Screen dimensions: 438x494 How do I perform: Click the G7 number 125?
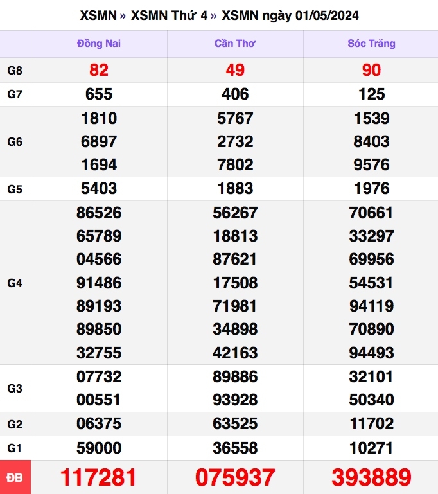(372, 94)
